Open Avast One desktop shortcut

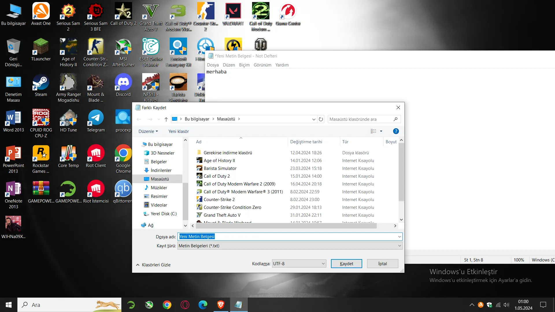(41, 14)
